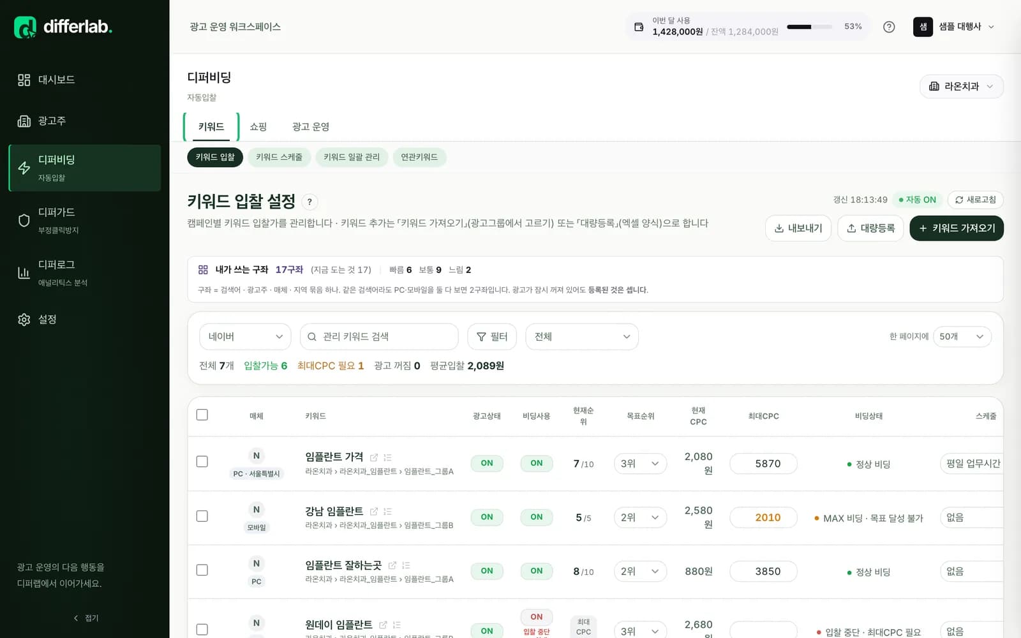
Task: Toggle 비딩사용 ON for 임플란트 가격
Action: [537, 463]
